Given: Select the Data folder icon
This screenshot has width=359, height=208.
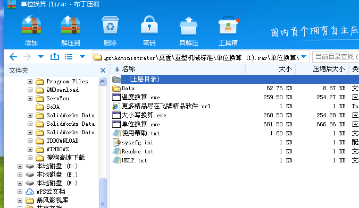Looking at the screenshot, I should (x=116, y=88).
